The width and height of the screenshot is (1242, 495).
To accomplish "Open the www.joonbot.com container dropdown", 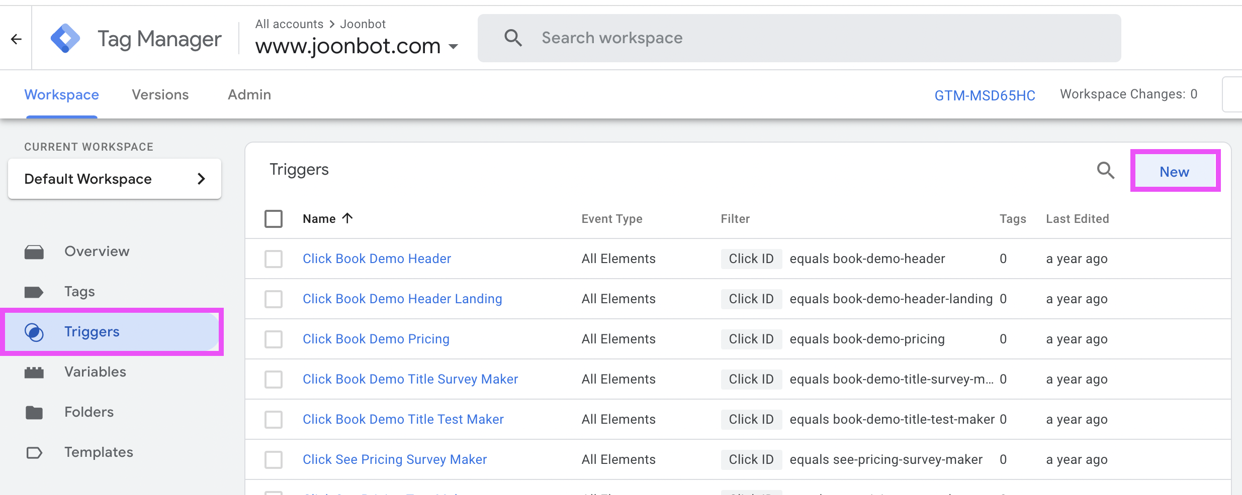I will tap(357, 46).
